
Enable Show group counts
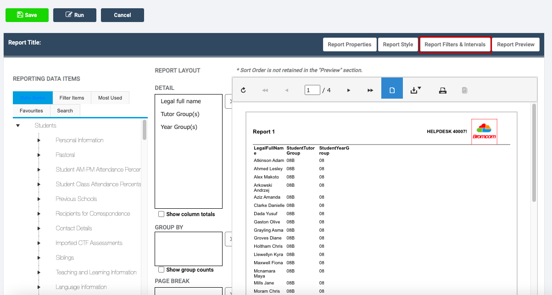pyautogui.click(x=161, y=270)
